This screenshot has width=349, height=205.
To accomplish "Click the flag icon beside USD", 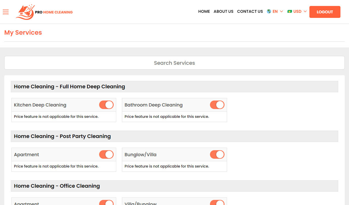I will pos(290,11).
